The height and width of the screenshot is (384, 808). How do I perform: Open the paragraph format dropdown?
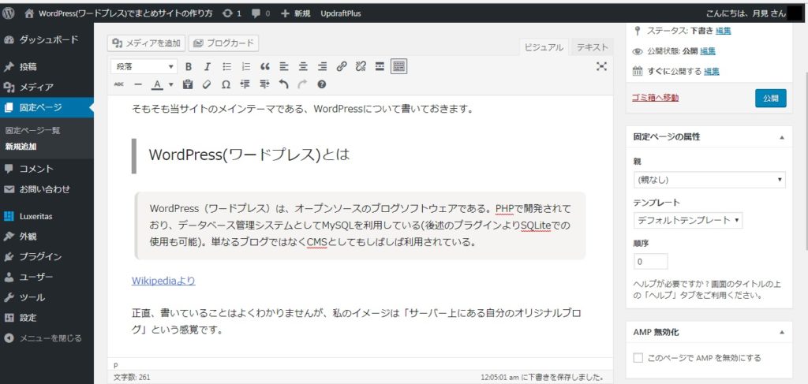[145, 66]
